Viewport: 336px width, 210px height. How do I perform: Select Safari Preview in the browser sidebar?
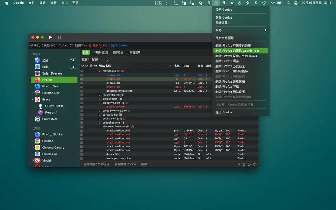pos(52,73)
